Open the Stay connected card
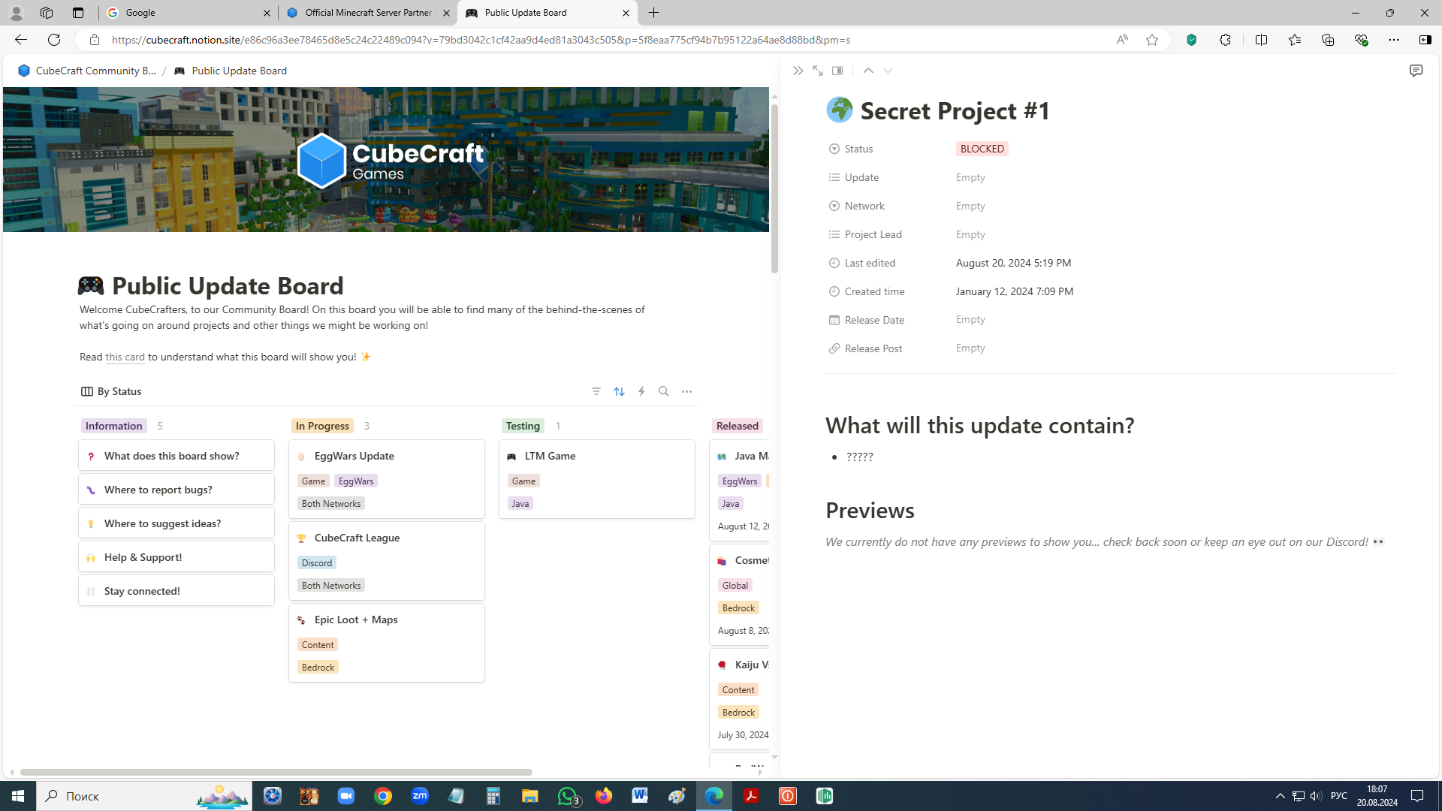The height and width of the screenshot is (811, 1442). pos(176,591)
